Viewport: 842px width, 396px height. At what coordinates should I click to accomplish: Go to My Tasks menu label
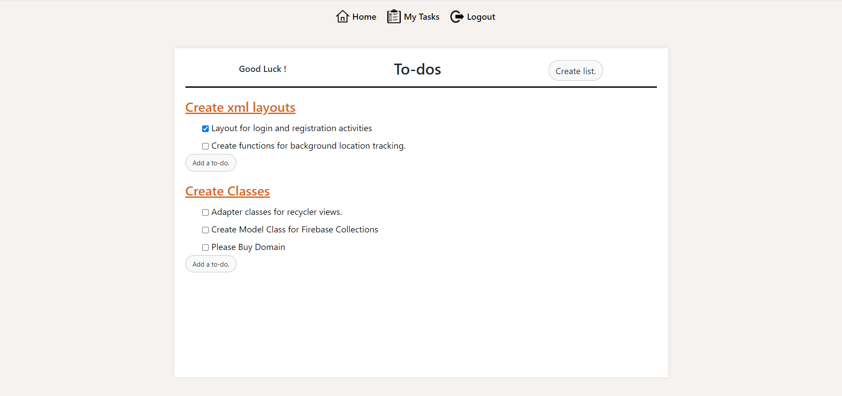coord(421,17)
